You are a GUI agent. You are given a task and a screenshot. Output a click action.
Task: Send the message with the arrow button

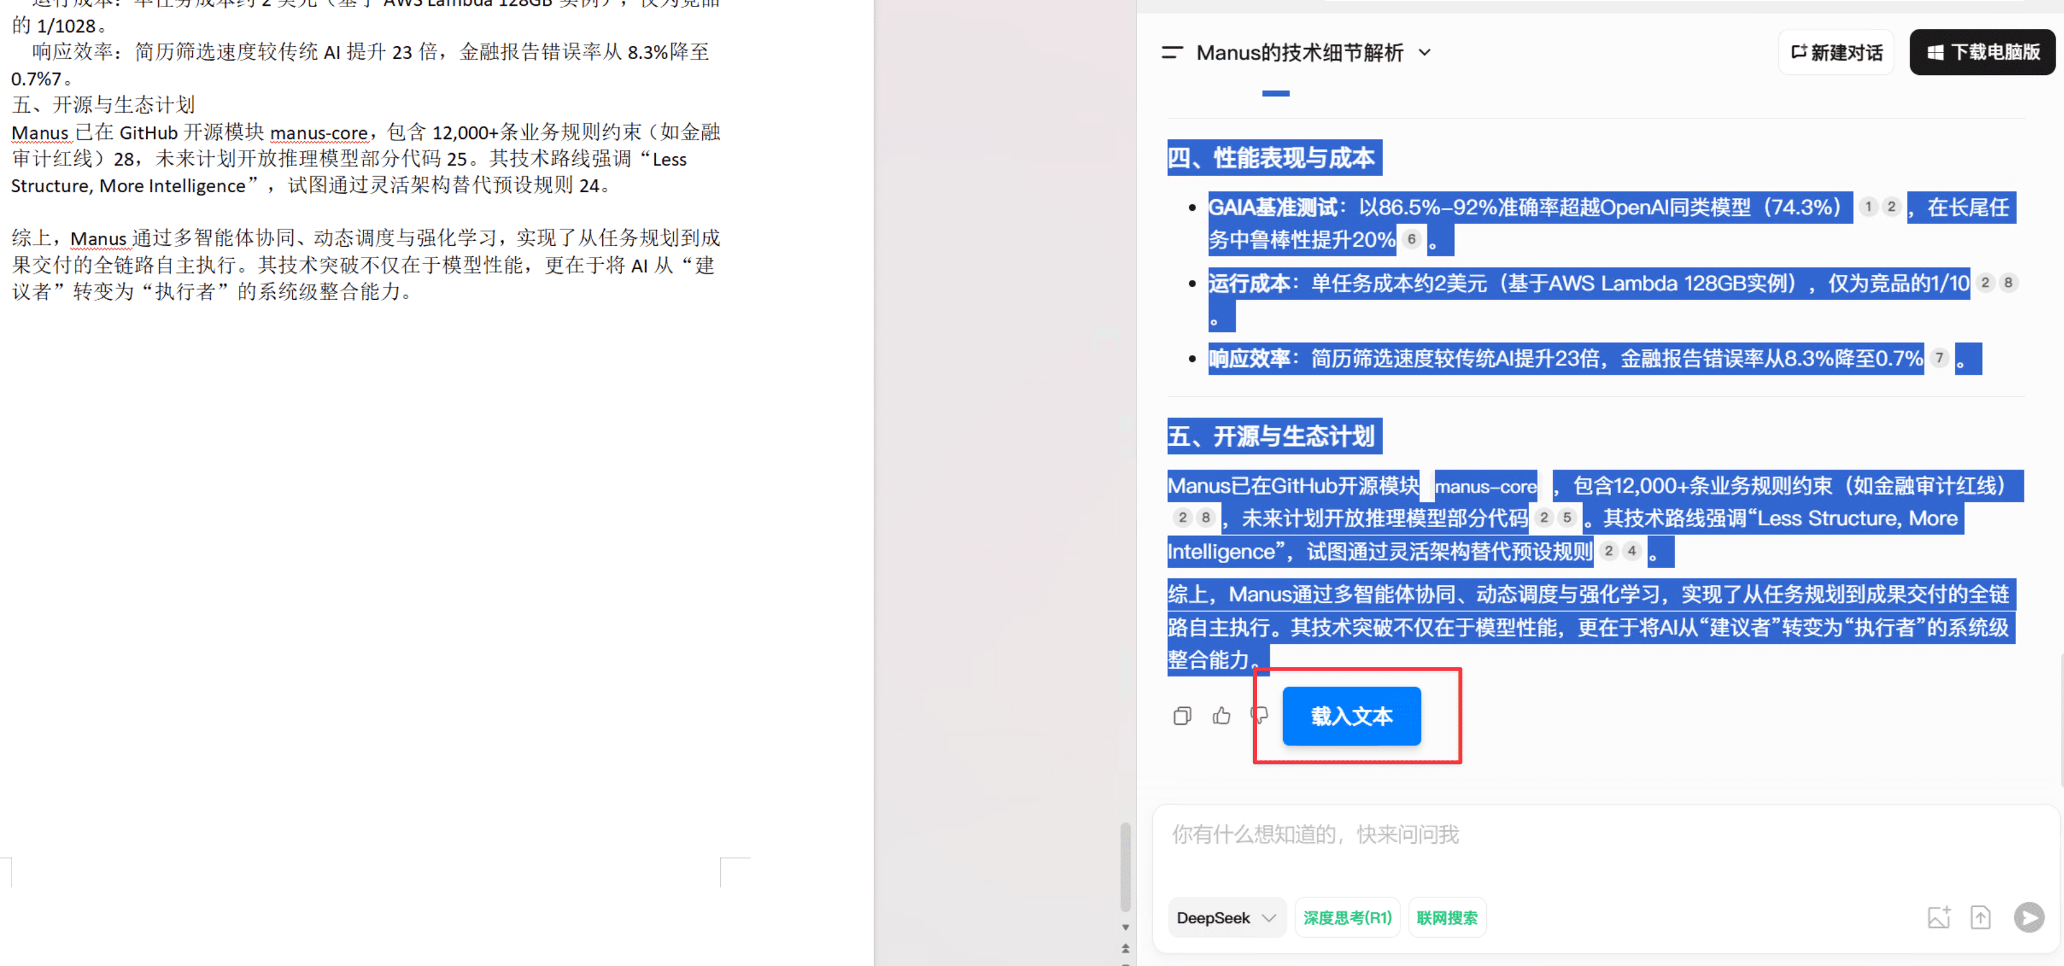[x=2029, y=918]
